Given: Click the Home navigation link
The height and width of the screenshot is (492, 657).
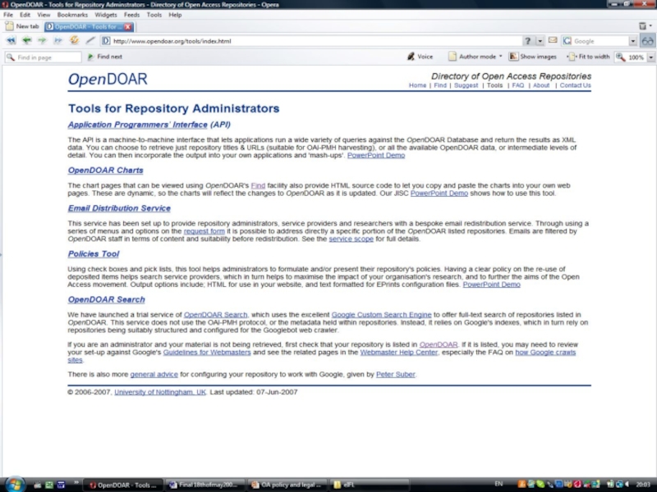Looking at the screenshot, I should 417,85.
